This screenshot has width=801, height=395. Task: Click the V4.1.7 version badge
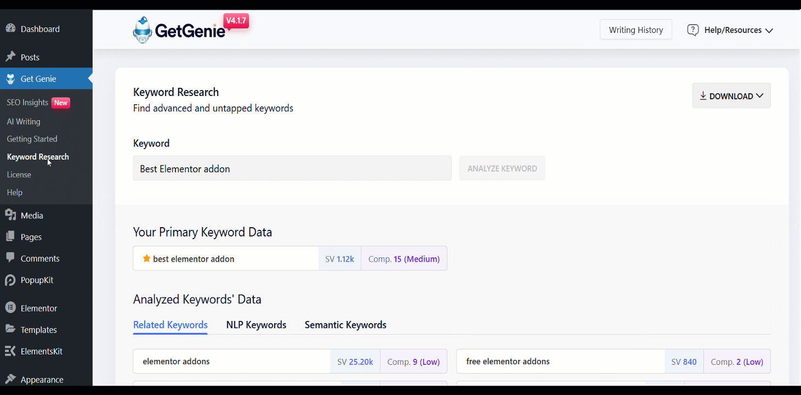pos(236,21)
